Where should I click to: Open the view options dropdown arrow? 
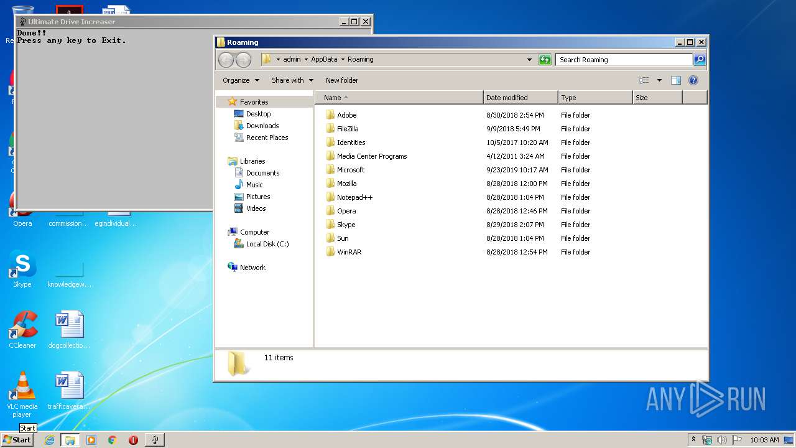click(x=659, y=80)
